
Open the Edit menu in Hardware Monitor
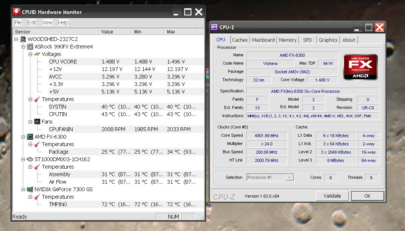32,23
